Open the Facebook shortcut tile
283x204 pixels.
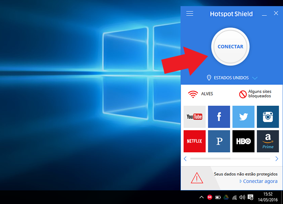219,117
